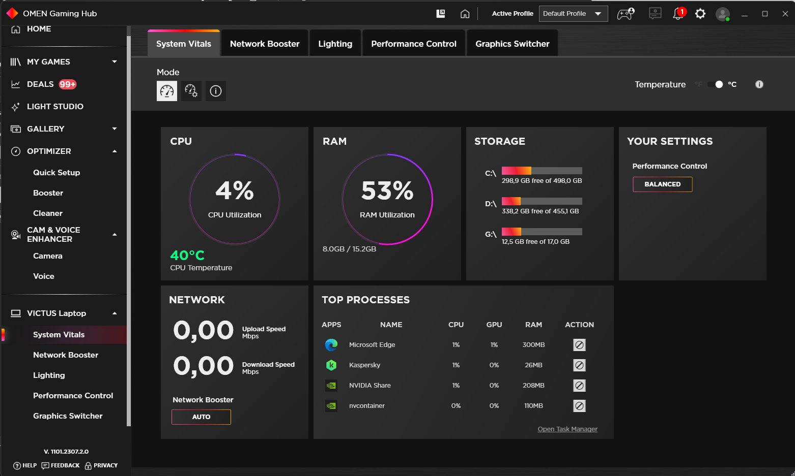Select Performance Control in sidebar
795x476 pixels.
(73, 396)
